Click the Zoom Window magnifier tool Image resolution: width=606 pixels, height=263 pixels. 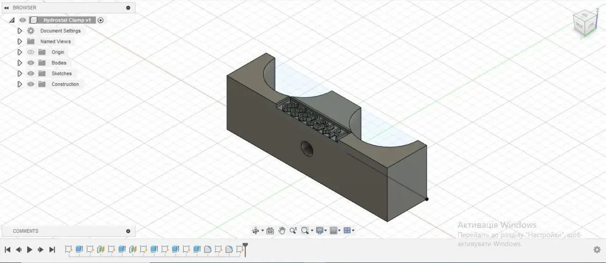305,230
